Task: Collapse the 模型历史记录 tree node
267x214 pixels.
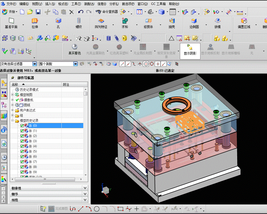Action: click(12, 120)
